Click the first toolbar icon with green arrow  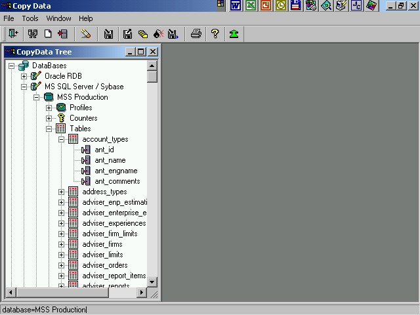pyautogui.click(x=12, y=34)
